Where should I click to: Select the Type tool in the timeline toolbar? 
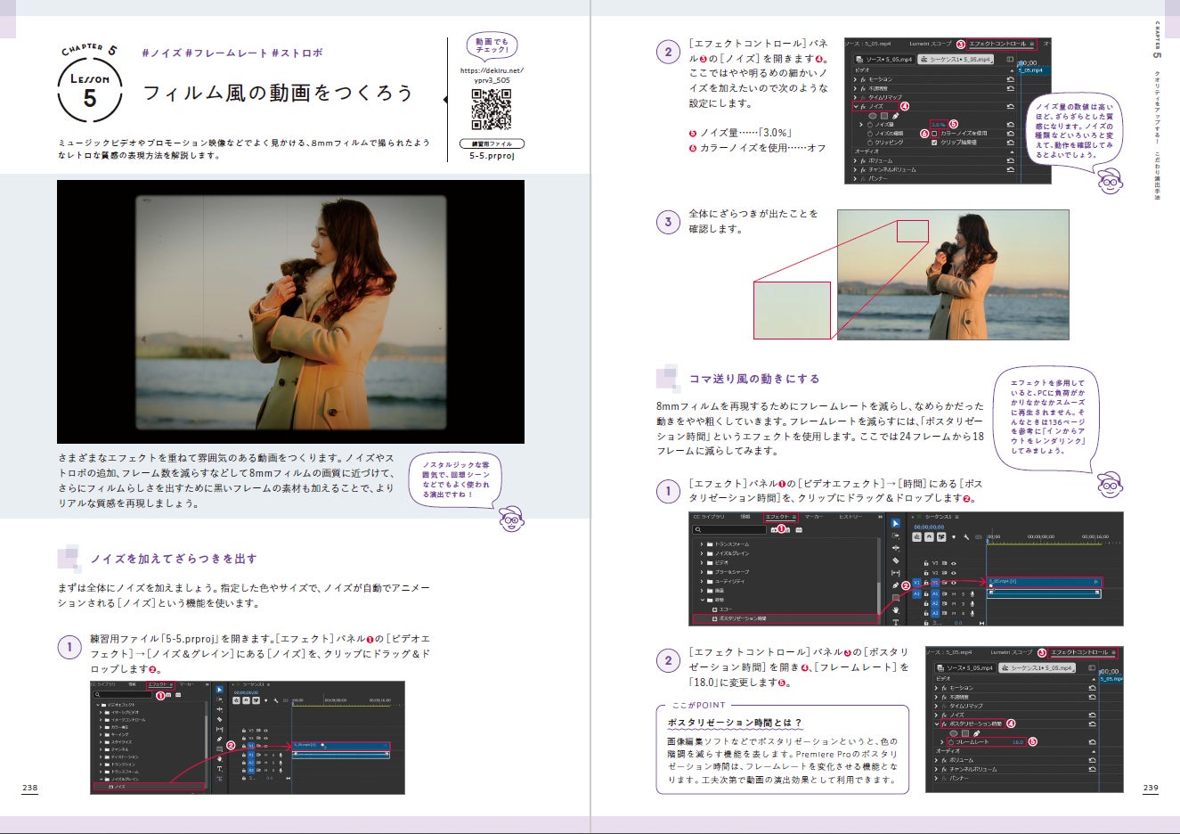coord(897,622)
